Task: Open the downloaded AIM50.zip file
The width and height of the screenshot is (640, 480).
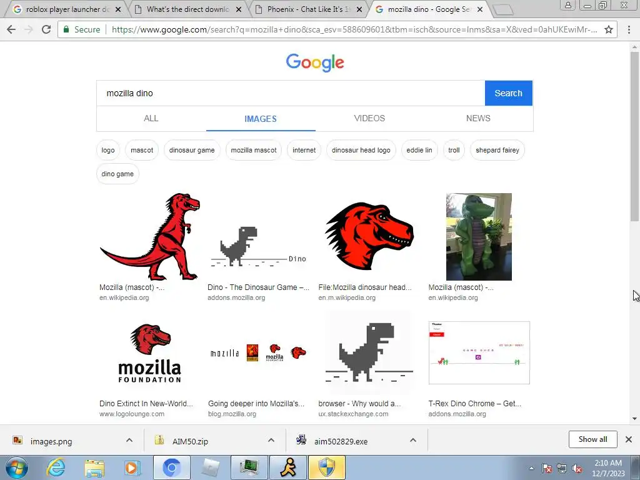Action: coord(190,441)
